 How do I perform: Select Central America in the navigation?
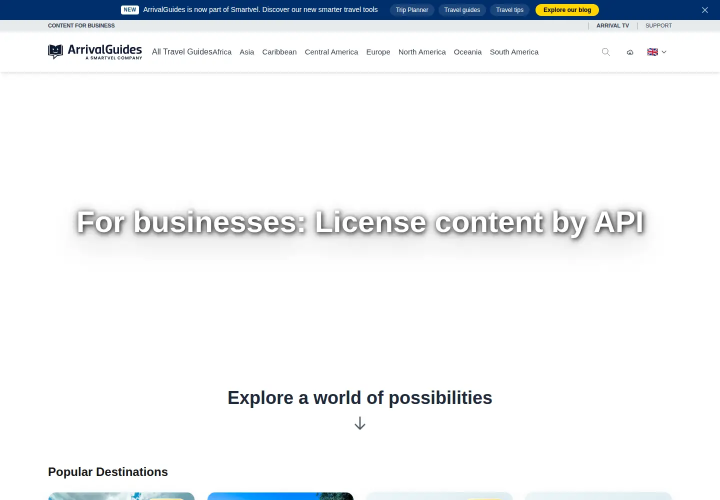pos(331,52)
